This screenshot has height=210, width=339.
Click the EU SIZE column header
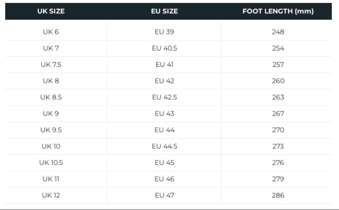(164, 11)
